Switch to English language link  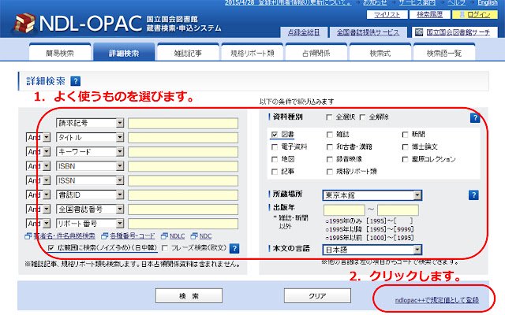(488, 3)
